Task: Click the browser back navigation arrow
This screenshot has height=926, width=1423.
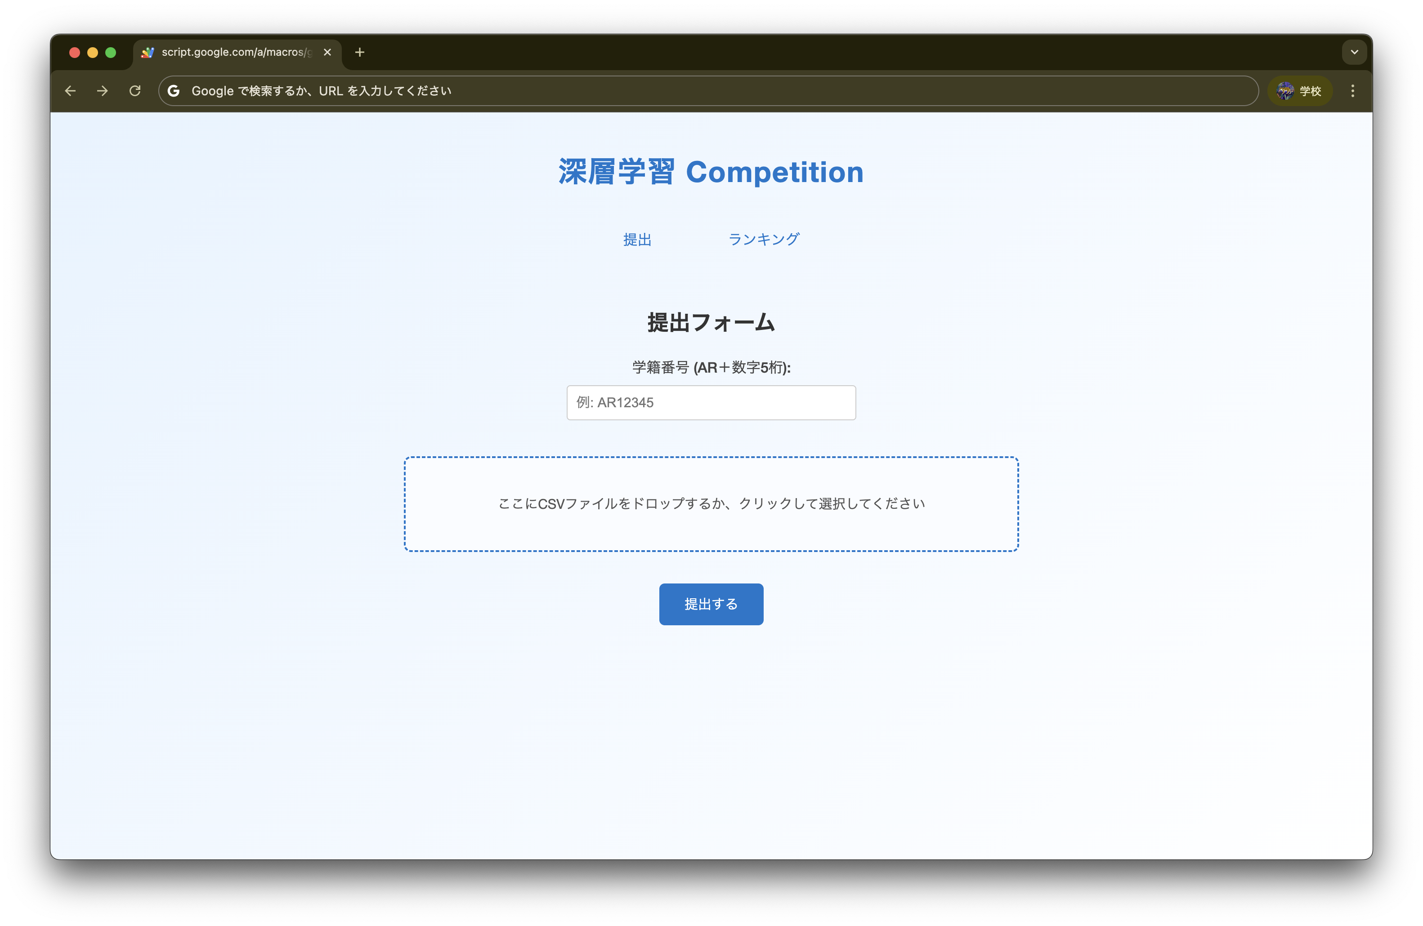Action: click(70, 91)
